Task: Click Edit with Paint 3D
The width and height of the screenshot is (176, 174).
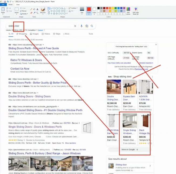Action: (x=136, y=11)
